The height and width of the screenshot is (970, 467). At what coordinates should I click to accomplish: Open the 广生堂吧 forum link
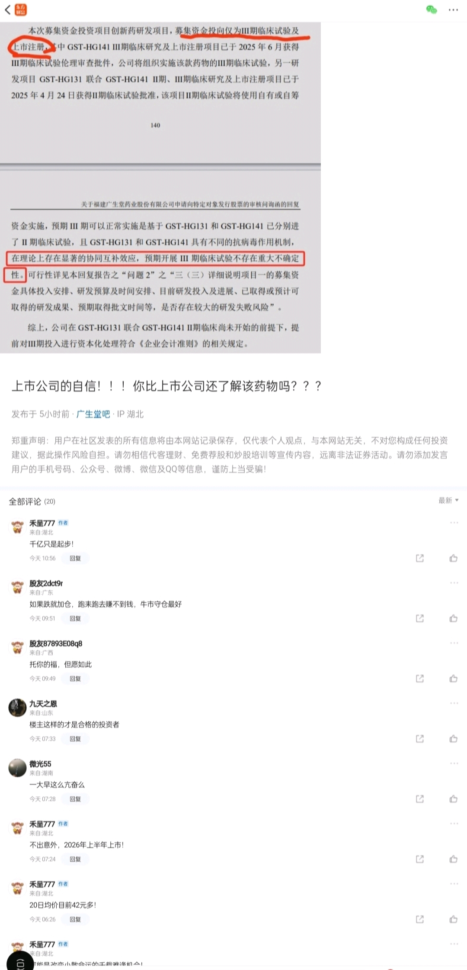(x=93, y=414)
